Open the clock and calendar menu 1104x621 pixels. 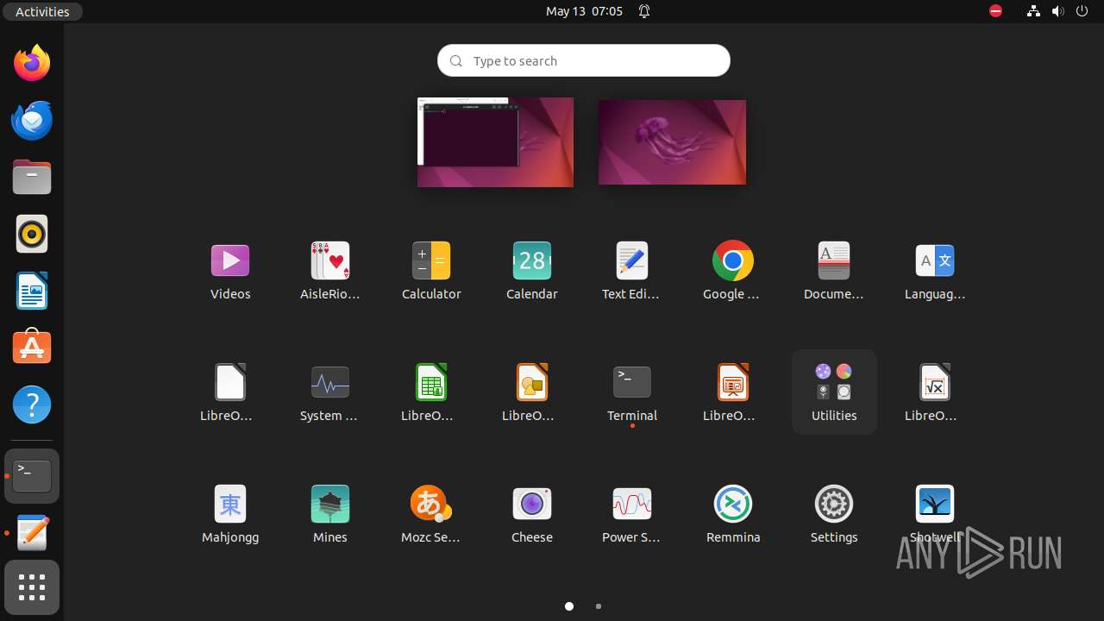click(x=584, y=11)
